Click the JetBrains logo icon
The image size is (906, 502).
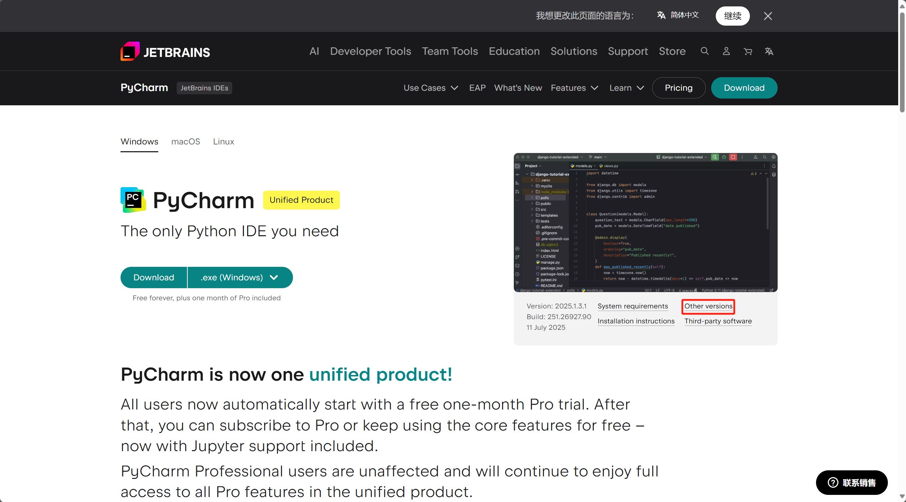coord(130,52)
